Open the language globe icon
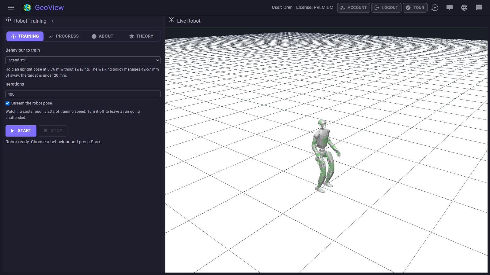 (x=464, y=8)
